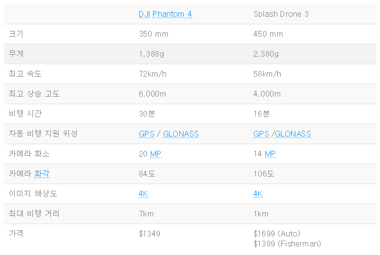Click GLONASS link in Splash Drone 3 column

coord(293,134)
